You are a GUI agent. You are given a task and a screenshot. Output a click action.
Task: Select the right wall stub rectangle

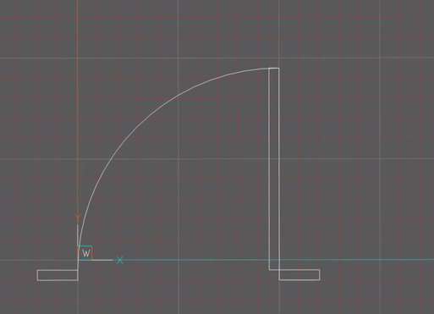click(x=299, y=275)
